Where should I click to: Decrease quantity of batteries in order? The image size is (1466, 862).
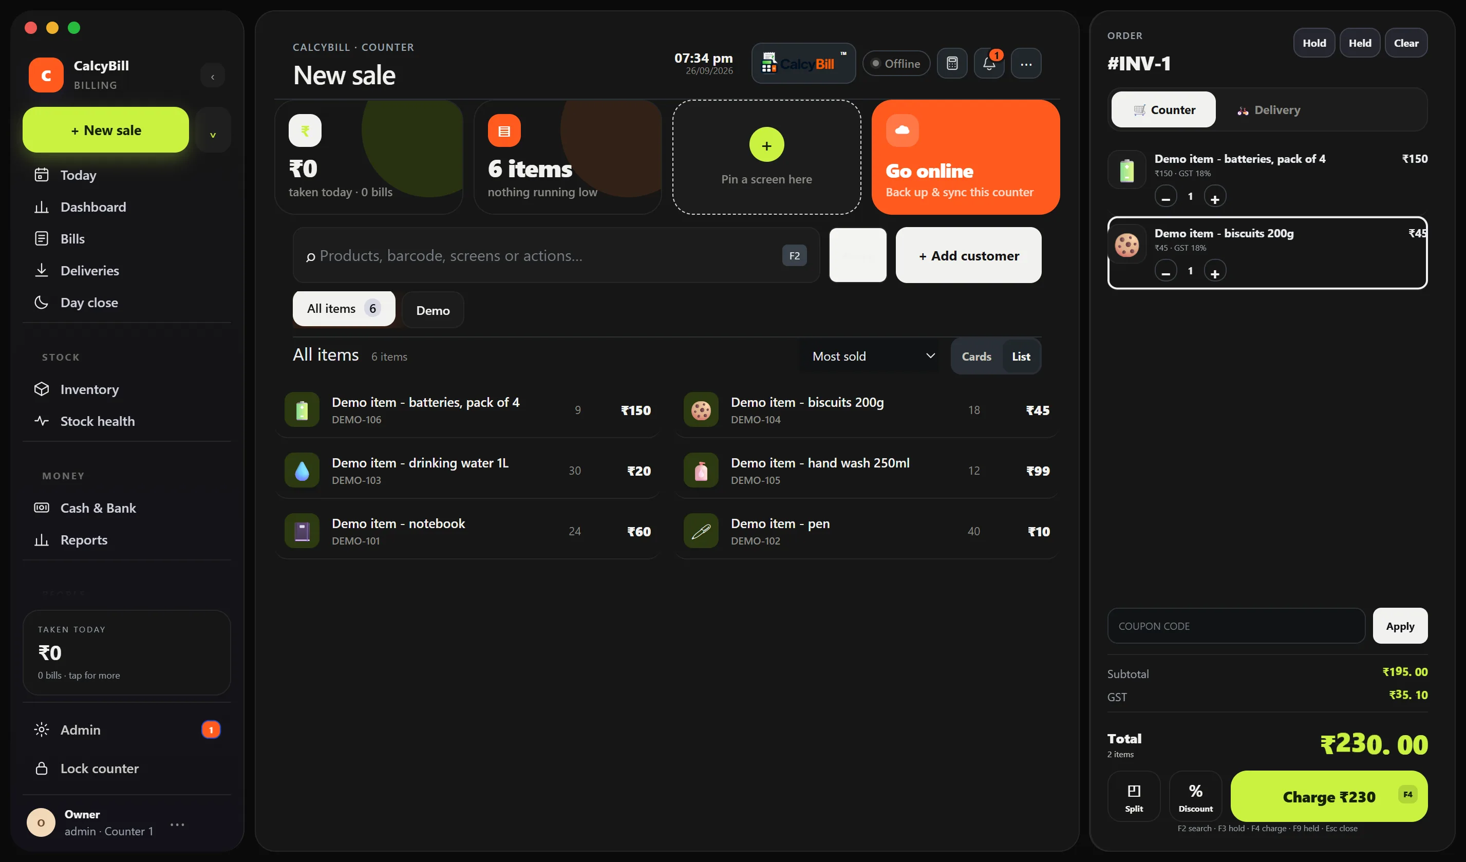1165,197
